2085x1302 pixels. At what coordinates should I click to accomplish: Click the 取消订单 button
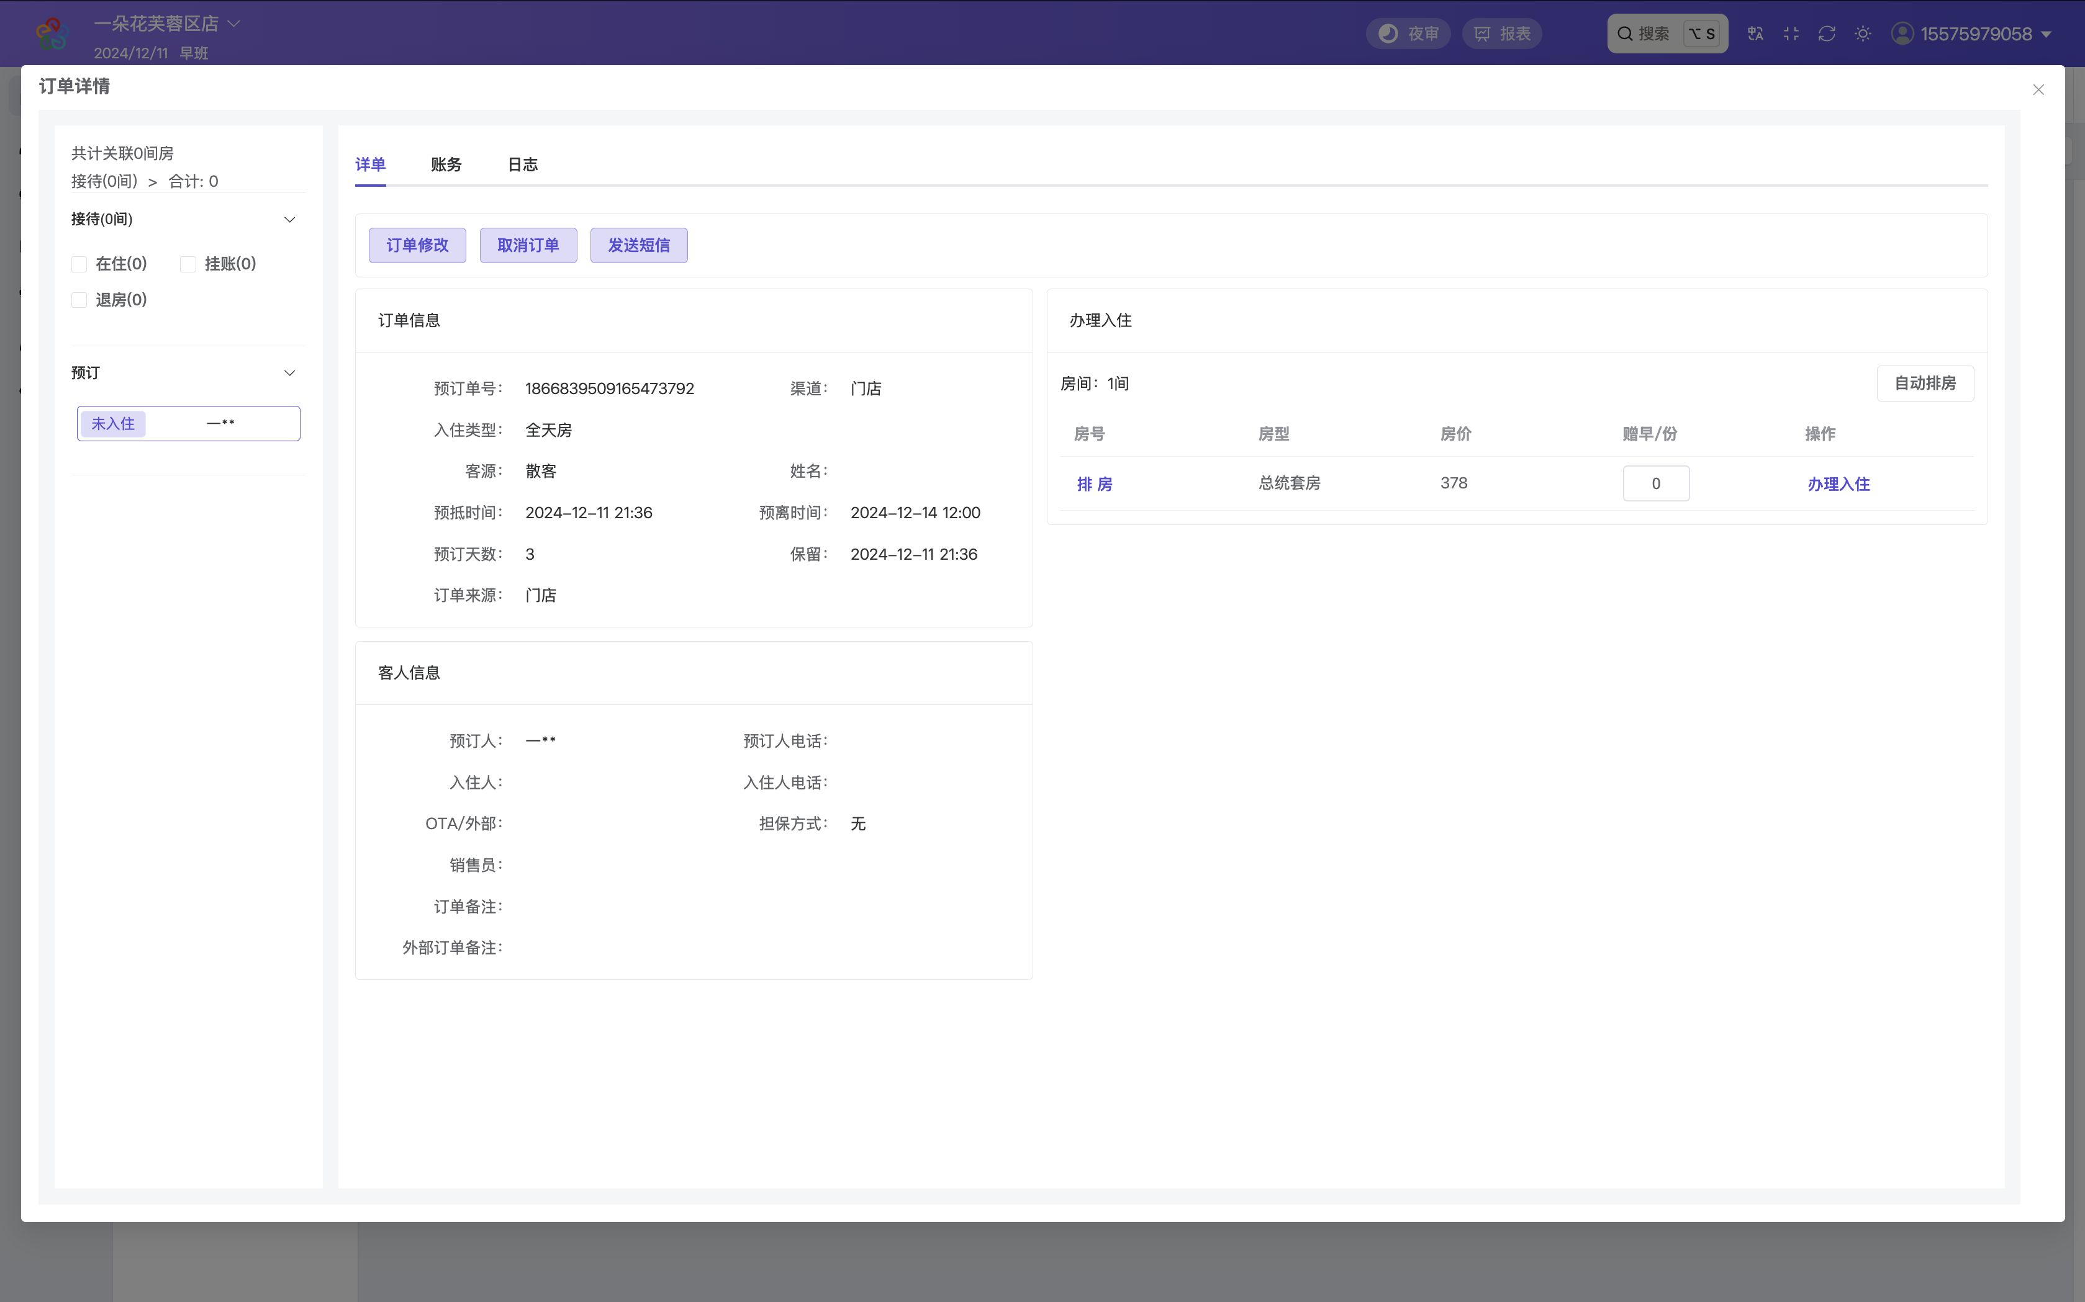pyautogui.click(x=528, y=245)
